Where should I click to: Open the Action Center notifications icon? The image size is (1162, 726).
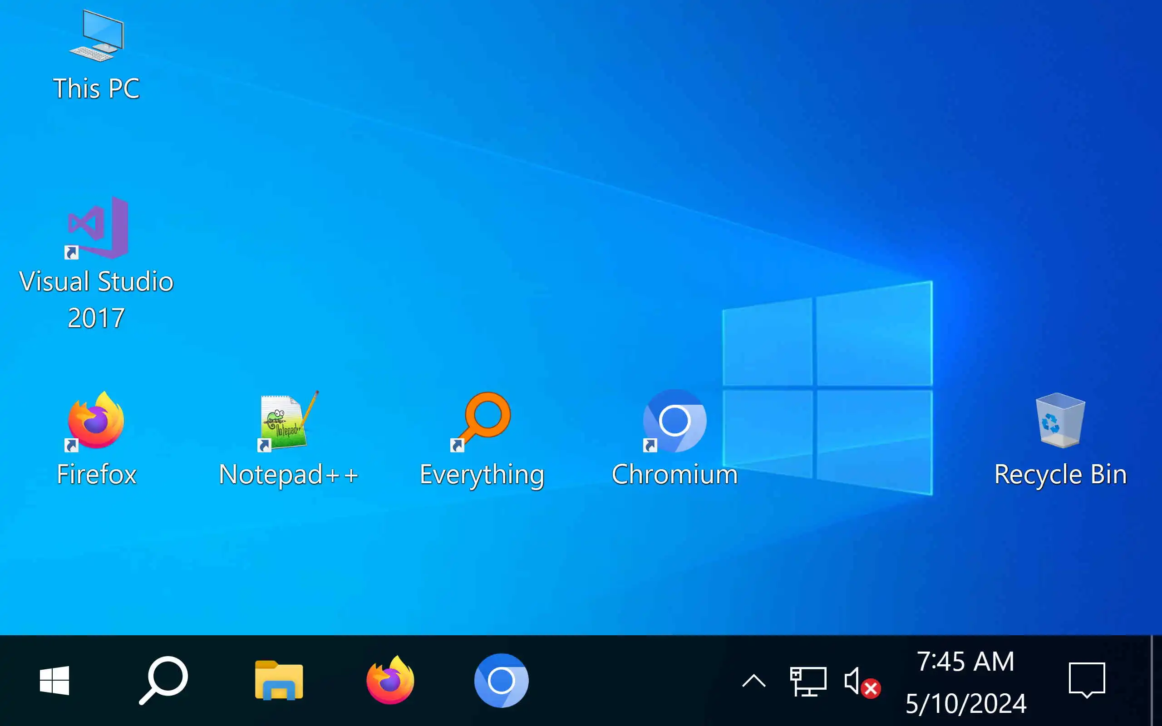coord(1087,680)
